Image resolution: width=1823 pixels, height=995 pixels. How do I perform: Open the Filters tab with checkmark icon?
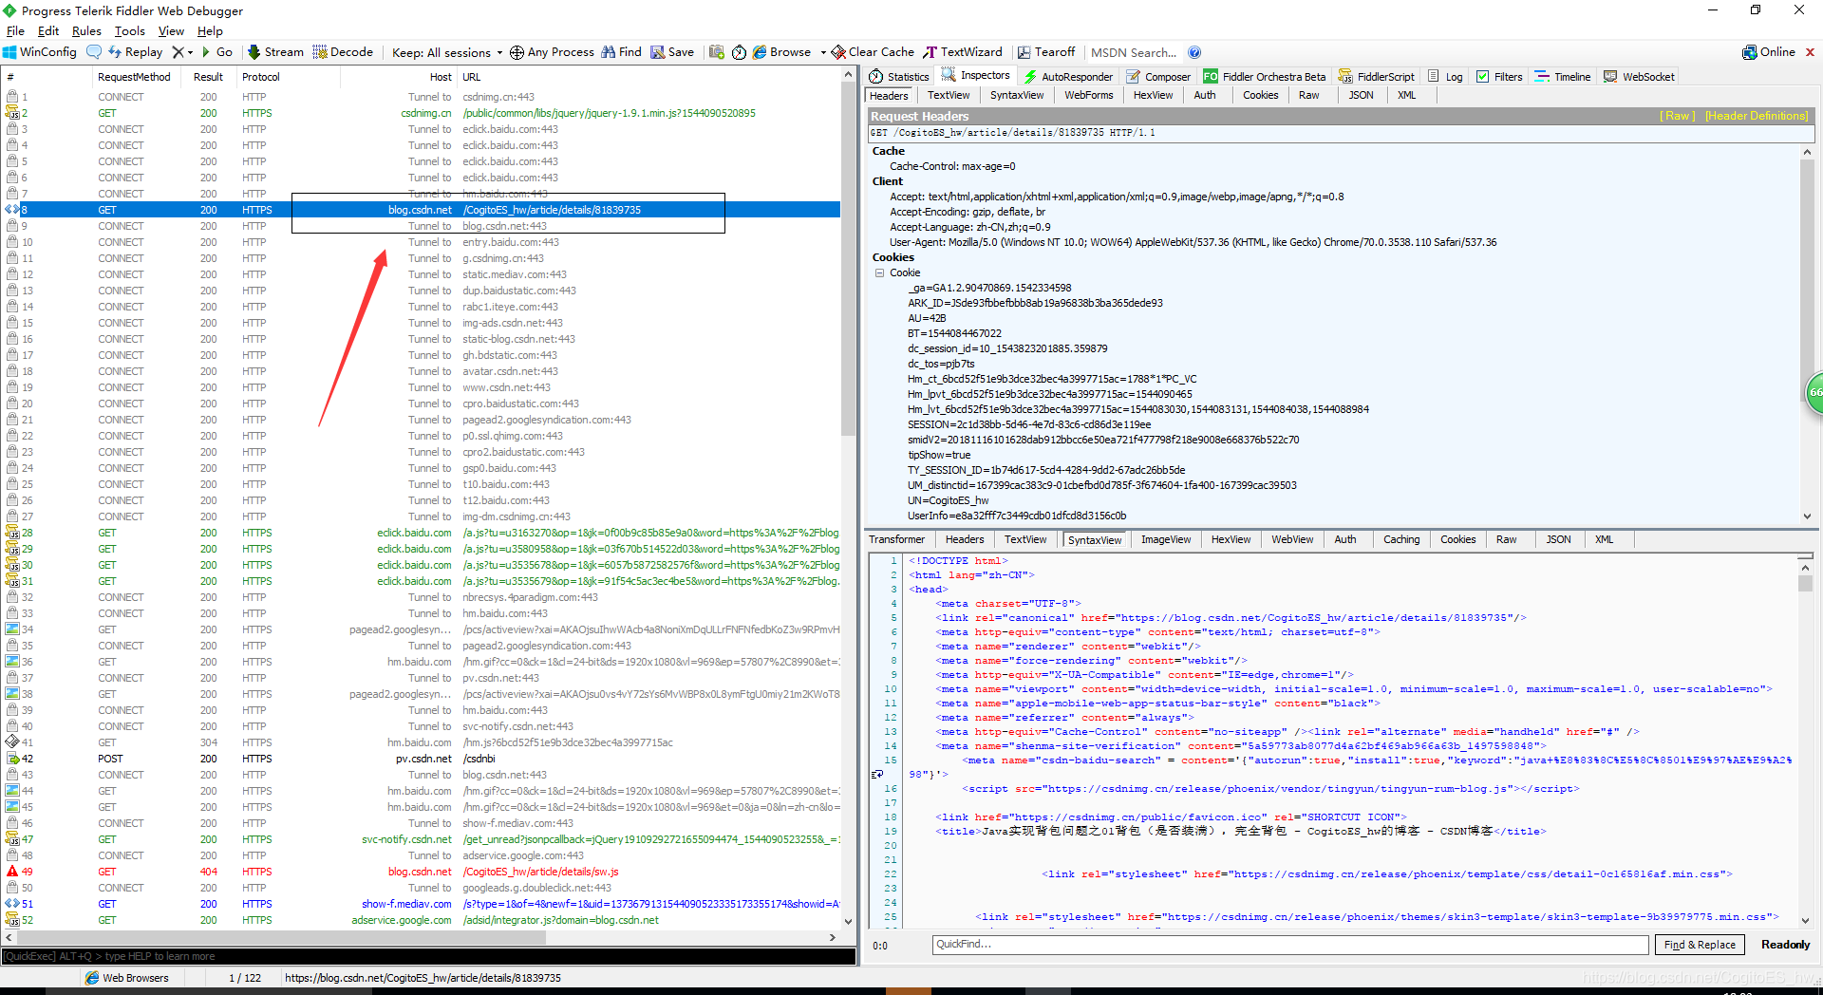pos(1499,77)
